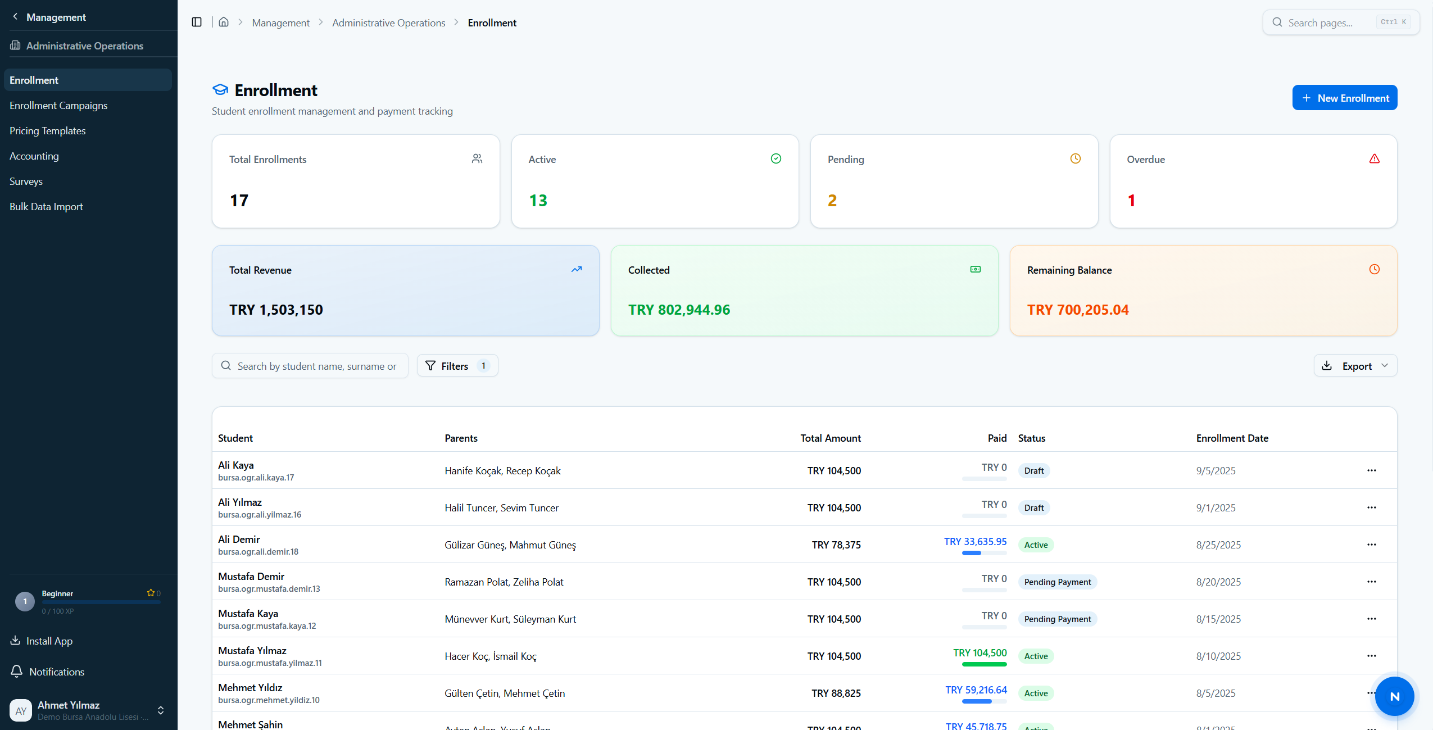Expand the Export dropdown chevron
This screenshot has width=1433, height=730.
(x=1385, y=366)
